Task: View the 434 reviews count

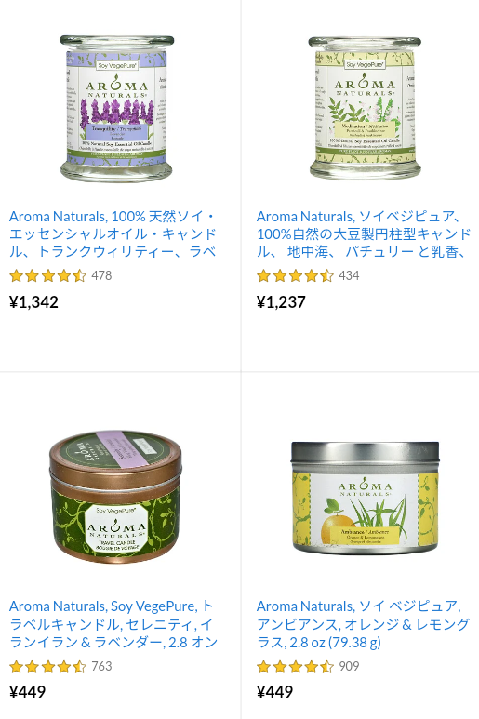Action: click(350, 275)
